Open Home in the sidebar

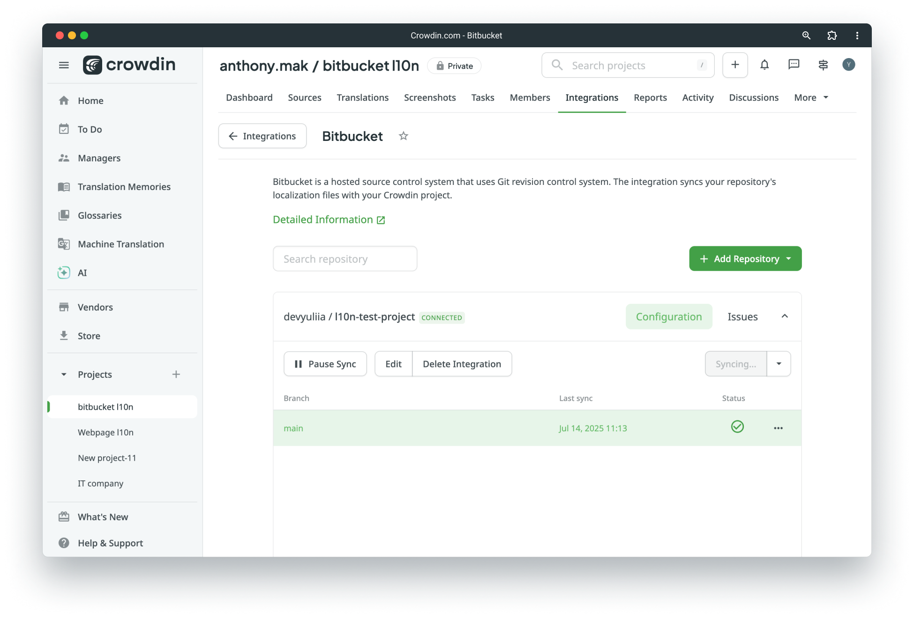[90, 101]
